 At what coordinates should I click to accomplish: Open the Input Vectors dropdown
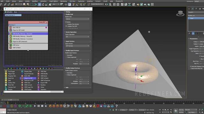[x=77, y=46]
